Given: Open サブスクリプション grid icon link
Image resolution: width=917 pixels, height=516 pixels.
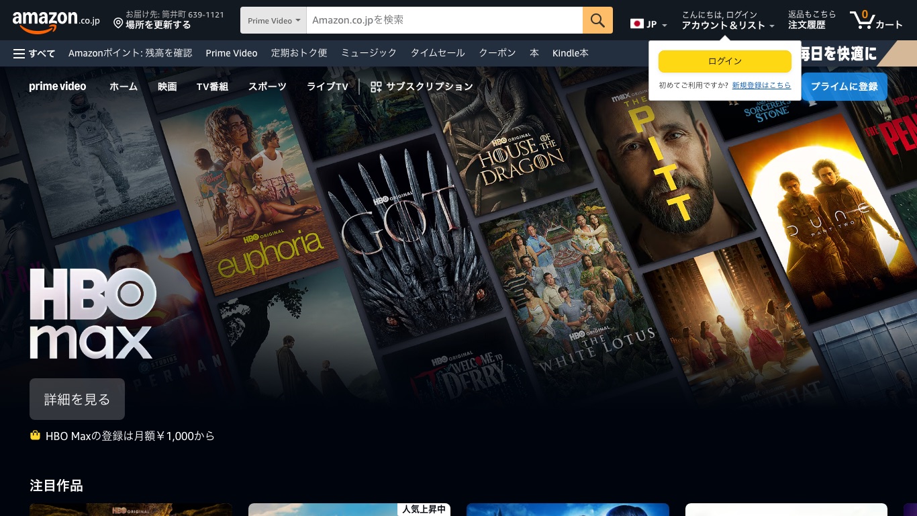Looking at the screenshot, I should click(422, 87).
